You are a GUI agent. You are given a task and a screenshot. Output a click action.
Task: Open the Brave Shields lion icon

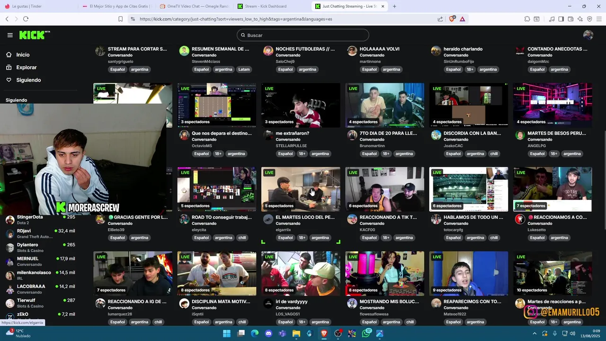pyautogui.click(x=452, y=18)
